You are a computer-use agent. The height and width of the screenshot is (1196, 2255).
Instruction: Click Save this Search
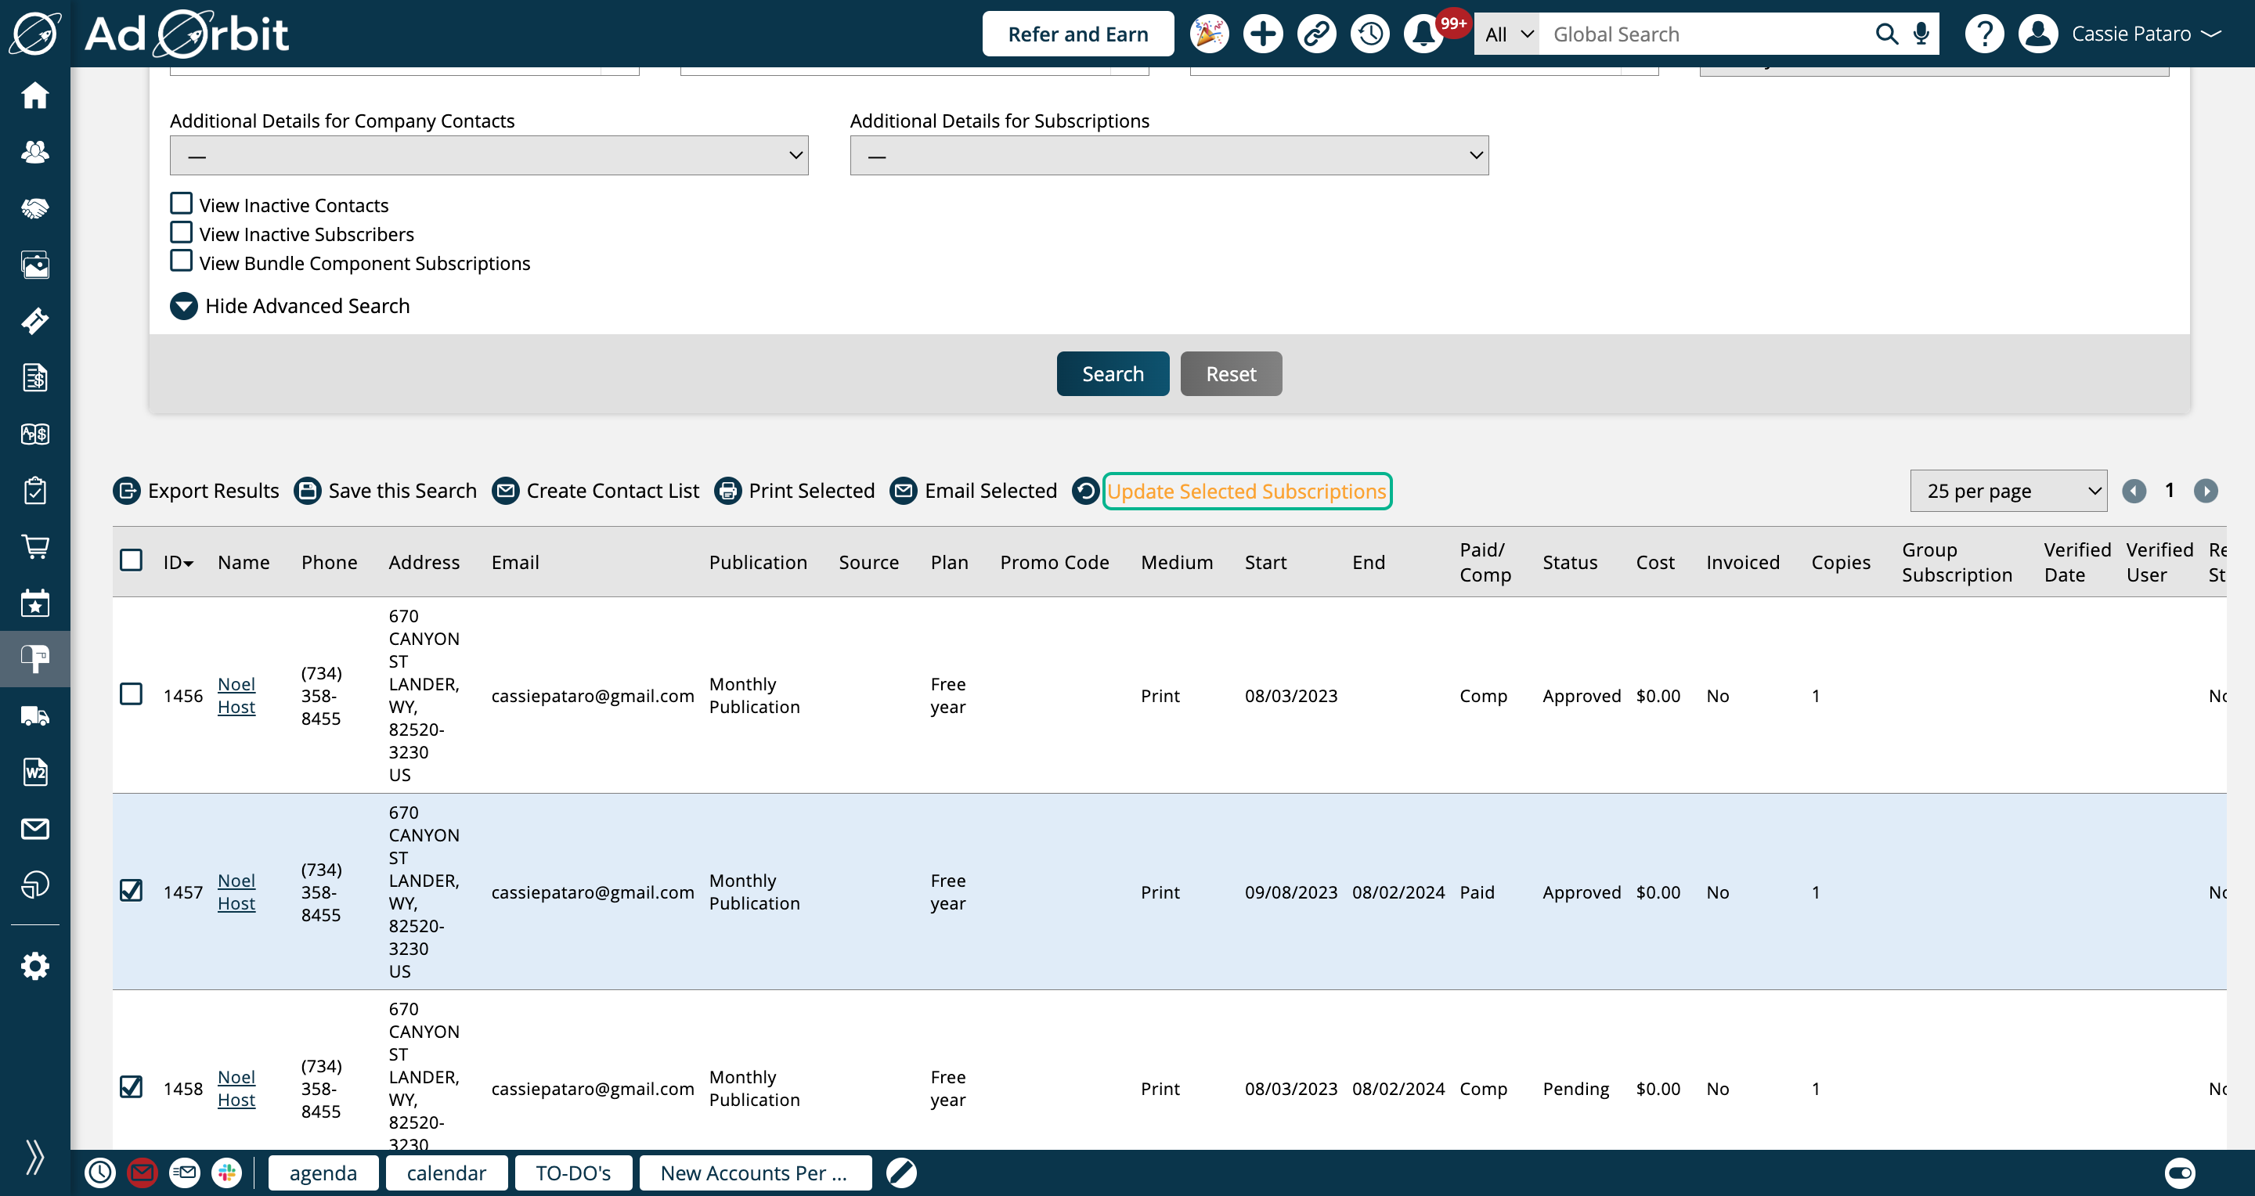coord(385,491)
